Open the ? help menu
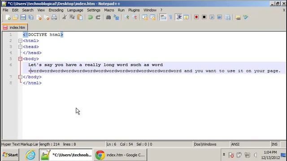Viewport: 287px width, 161px height. (161, 10)
